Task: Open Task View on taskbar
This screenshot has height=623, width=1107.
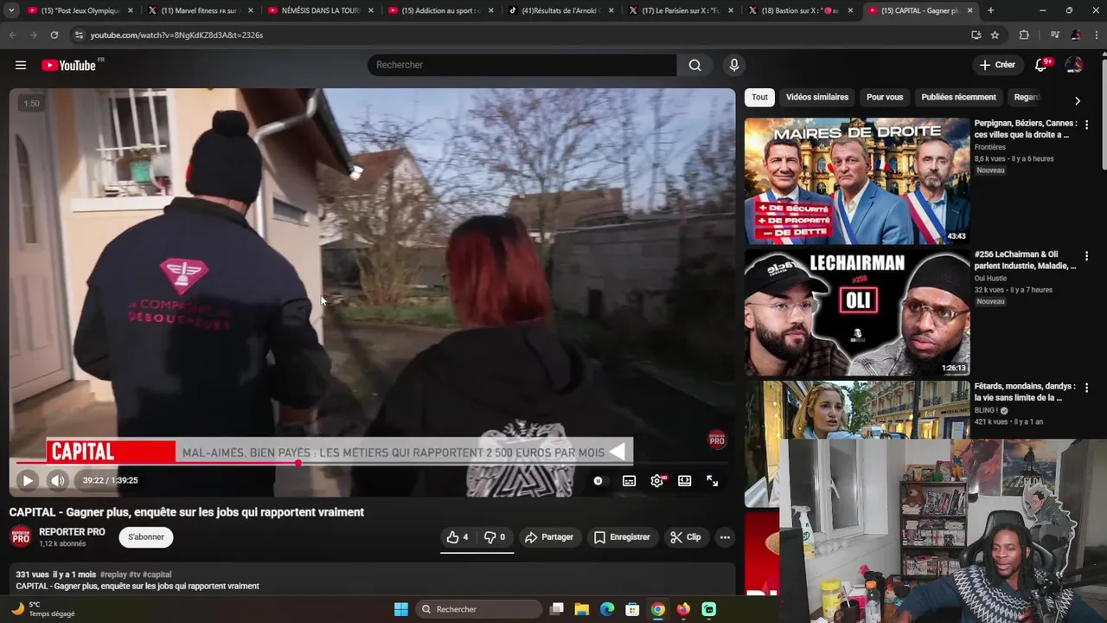Action: [x=557, y=609]
